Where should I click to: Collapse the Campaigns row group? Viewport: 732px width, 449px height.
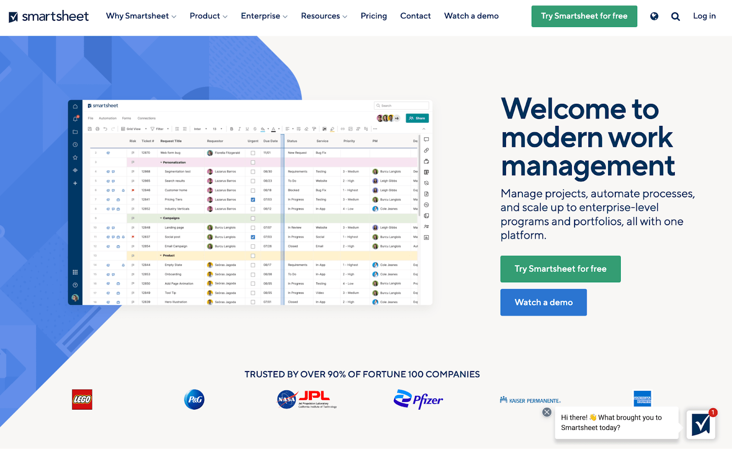[161, 218]
